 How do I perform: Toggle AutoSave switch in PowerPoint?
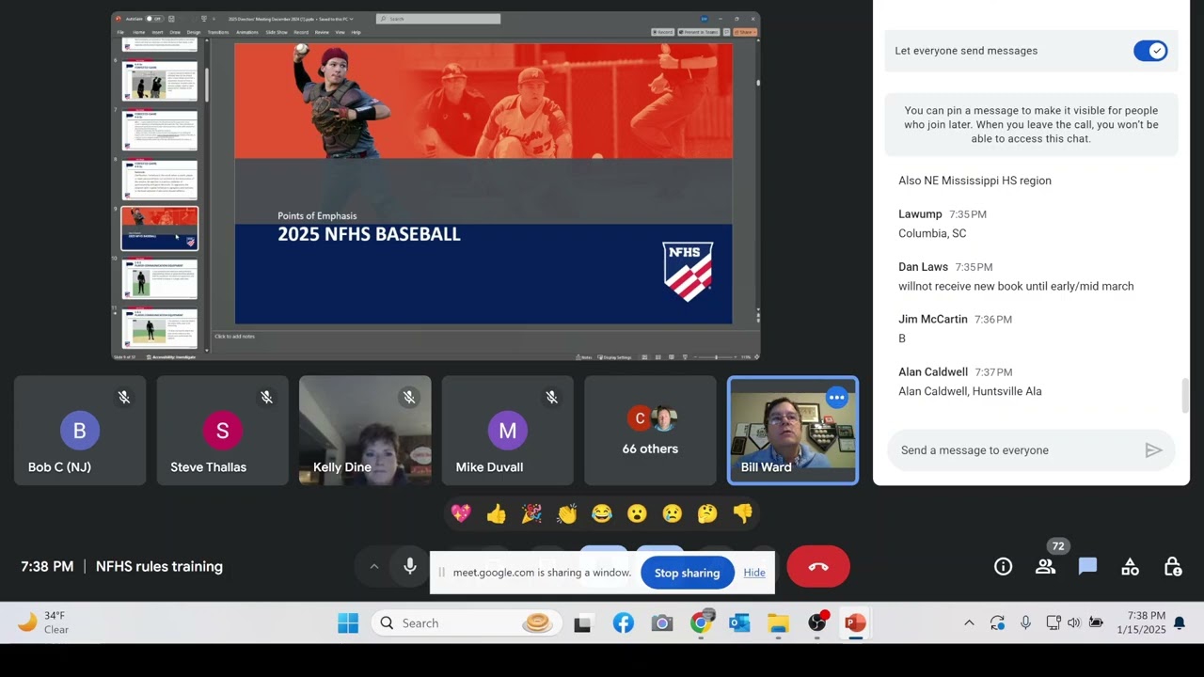(153, 18)
